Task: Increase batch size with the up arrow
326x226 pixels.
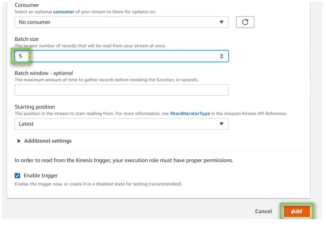Action: 222,54
